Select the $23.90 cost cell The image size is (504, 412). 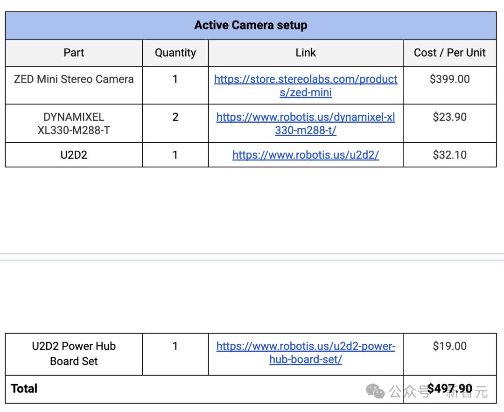(x=450, y=123)
